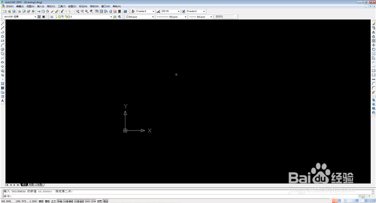Open the 编辑(E) menu
Image resolution: width=376 pixels, height=203 pixels.
(20, 6)
